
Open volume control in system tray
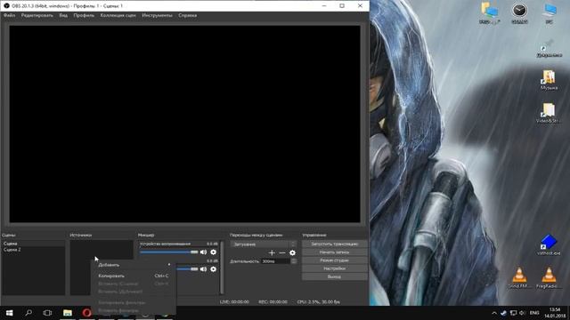522,313
